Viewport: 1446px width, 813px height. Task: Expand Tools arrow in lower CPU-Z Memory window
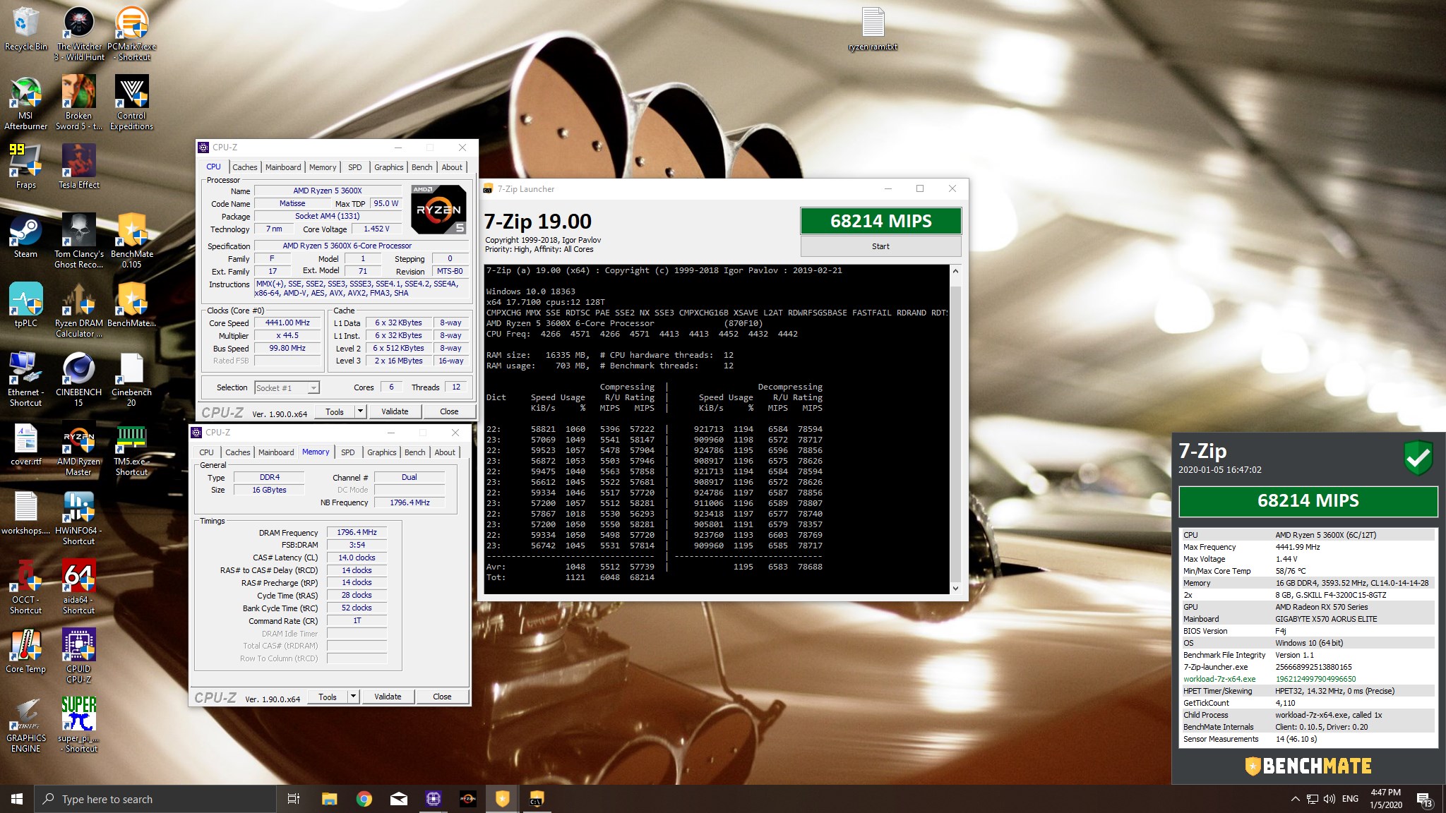click(x=353, y=697)
